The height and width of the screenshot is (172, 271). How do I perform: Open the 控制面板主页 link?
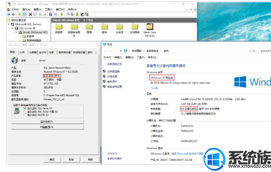pos(114,64)
